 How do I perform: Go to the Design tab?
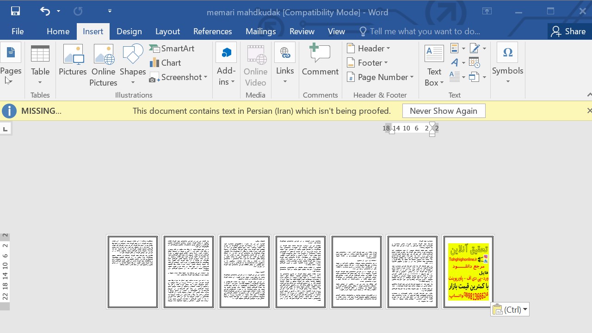[x=129, y=31]
